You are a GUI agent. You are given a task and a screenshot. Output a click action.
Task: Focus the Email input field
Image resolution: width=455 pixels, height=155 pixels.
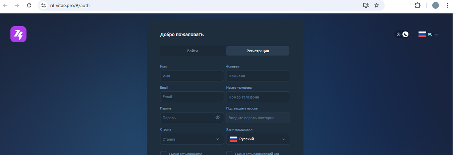[x=192, y=97]
